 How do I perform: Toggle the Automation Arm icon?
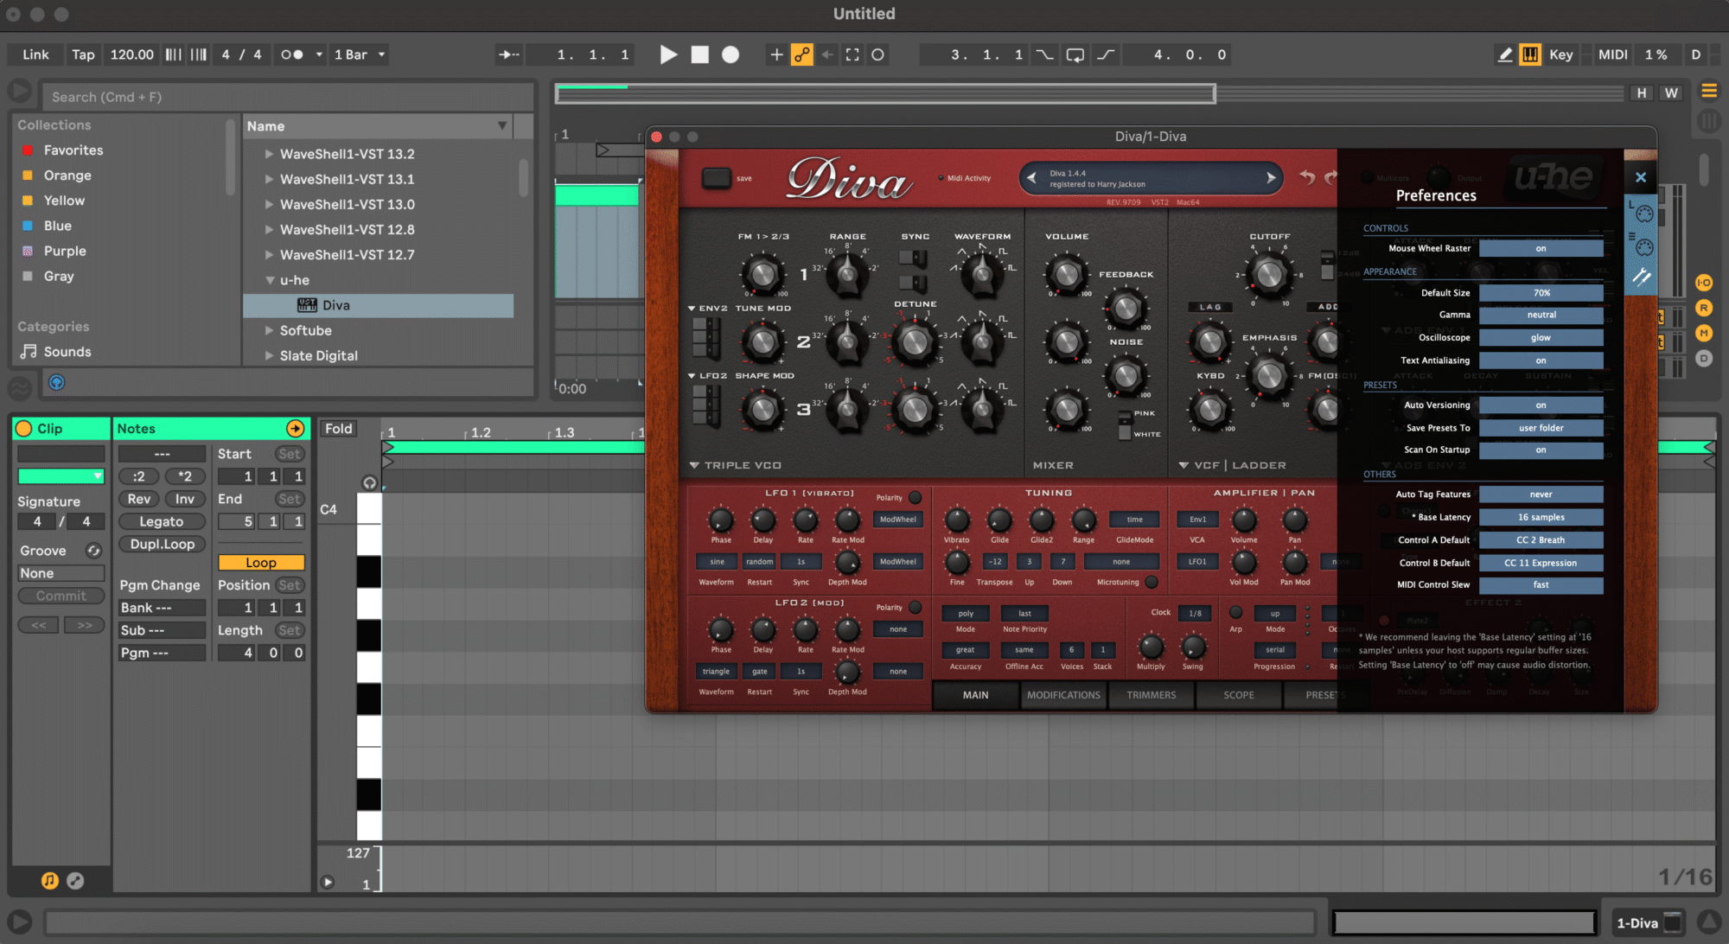(802, 54)
